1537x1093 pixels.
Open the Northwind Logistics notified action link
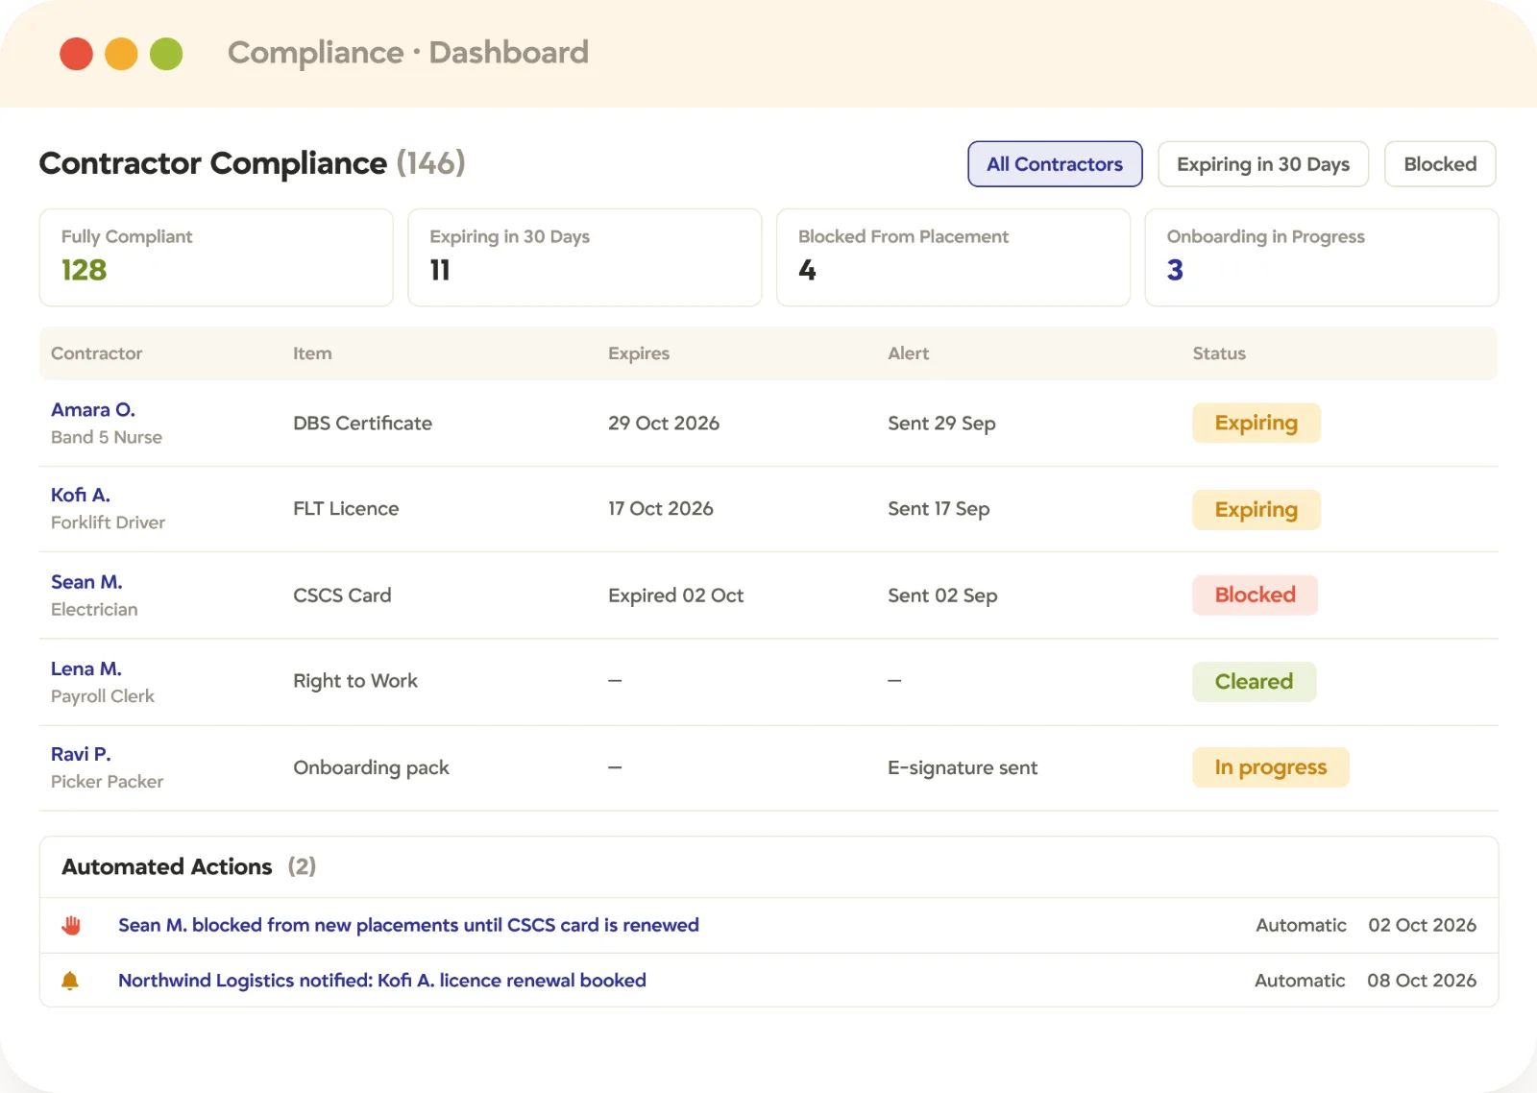[x=382, y=981]
